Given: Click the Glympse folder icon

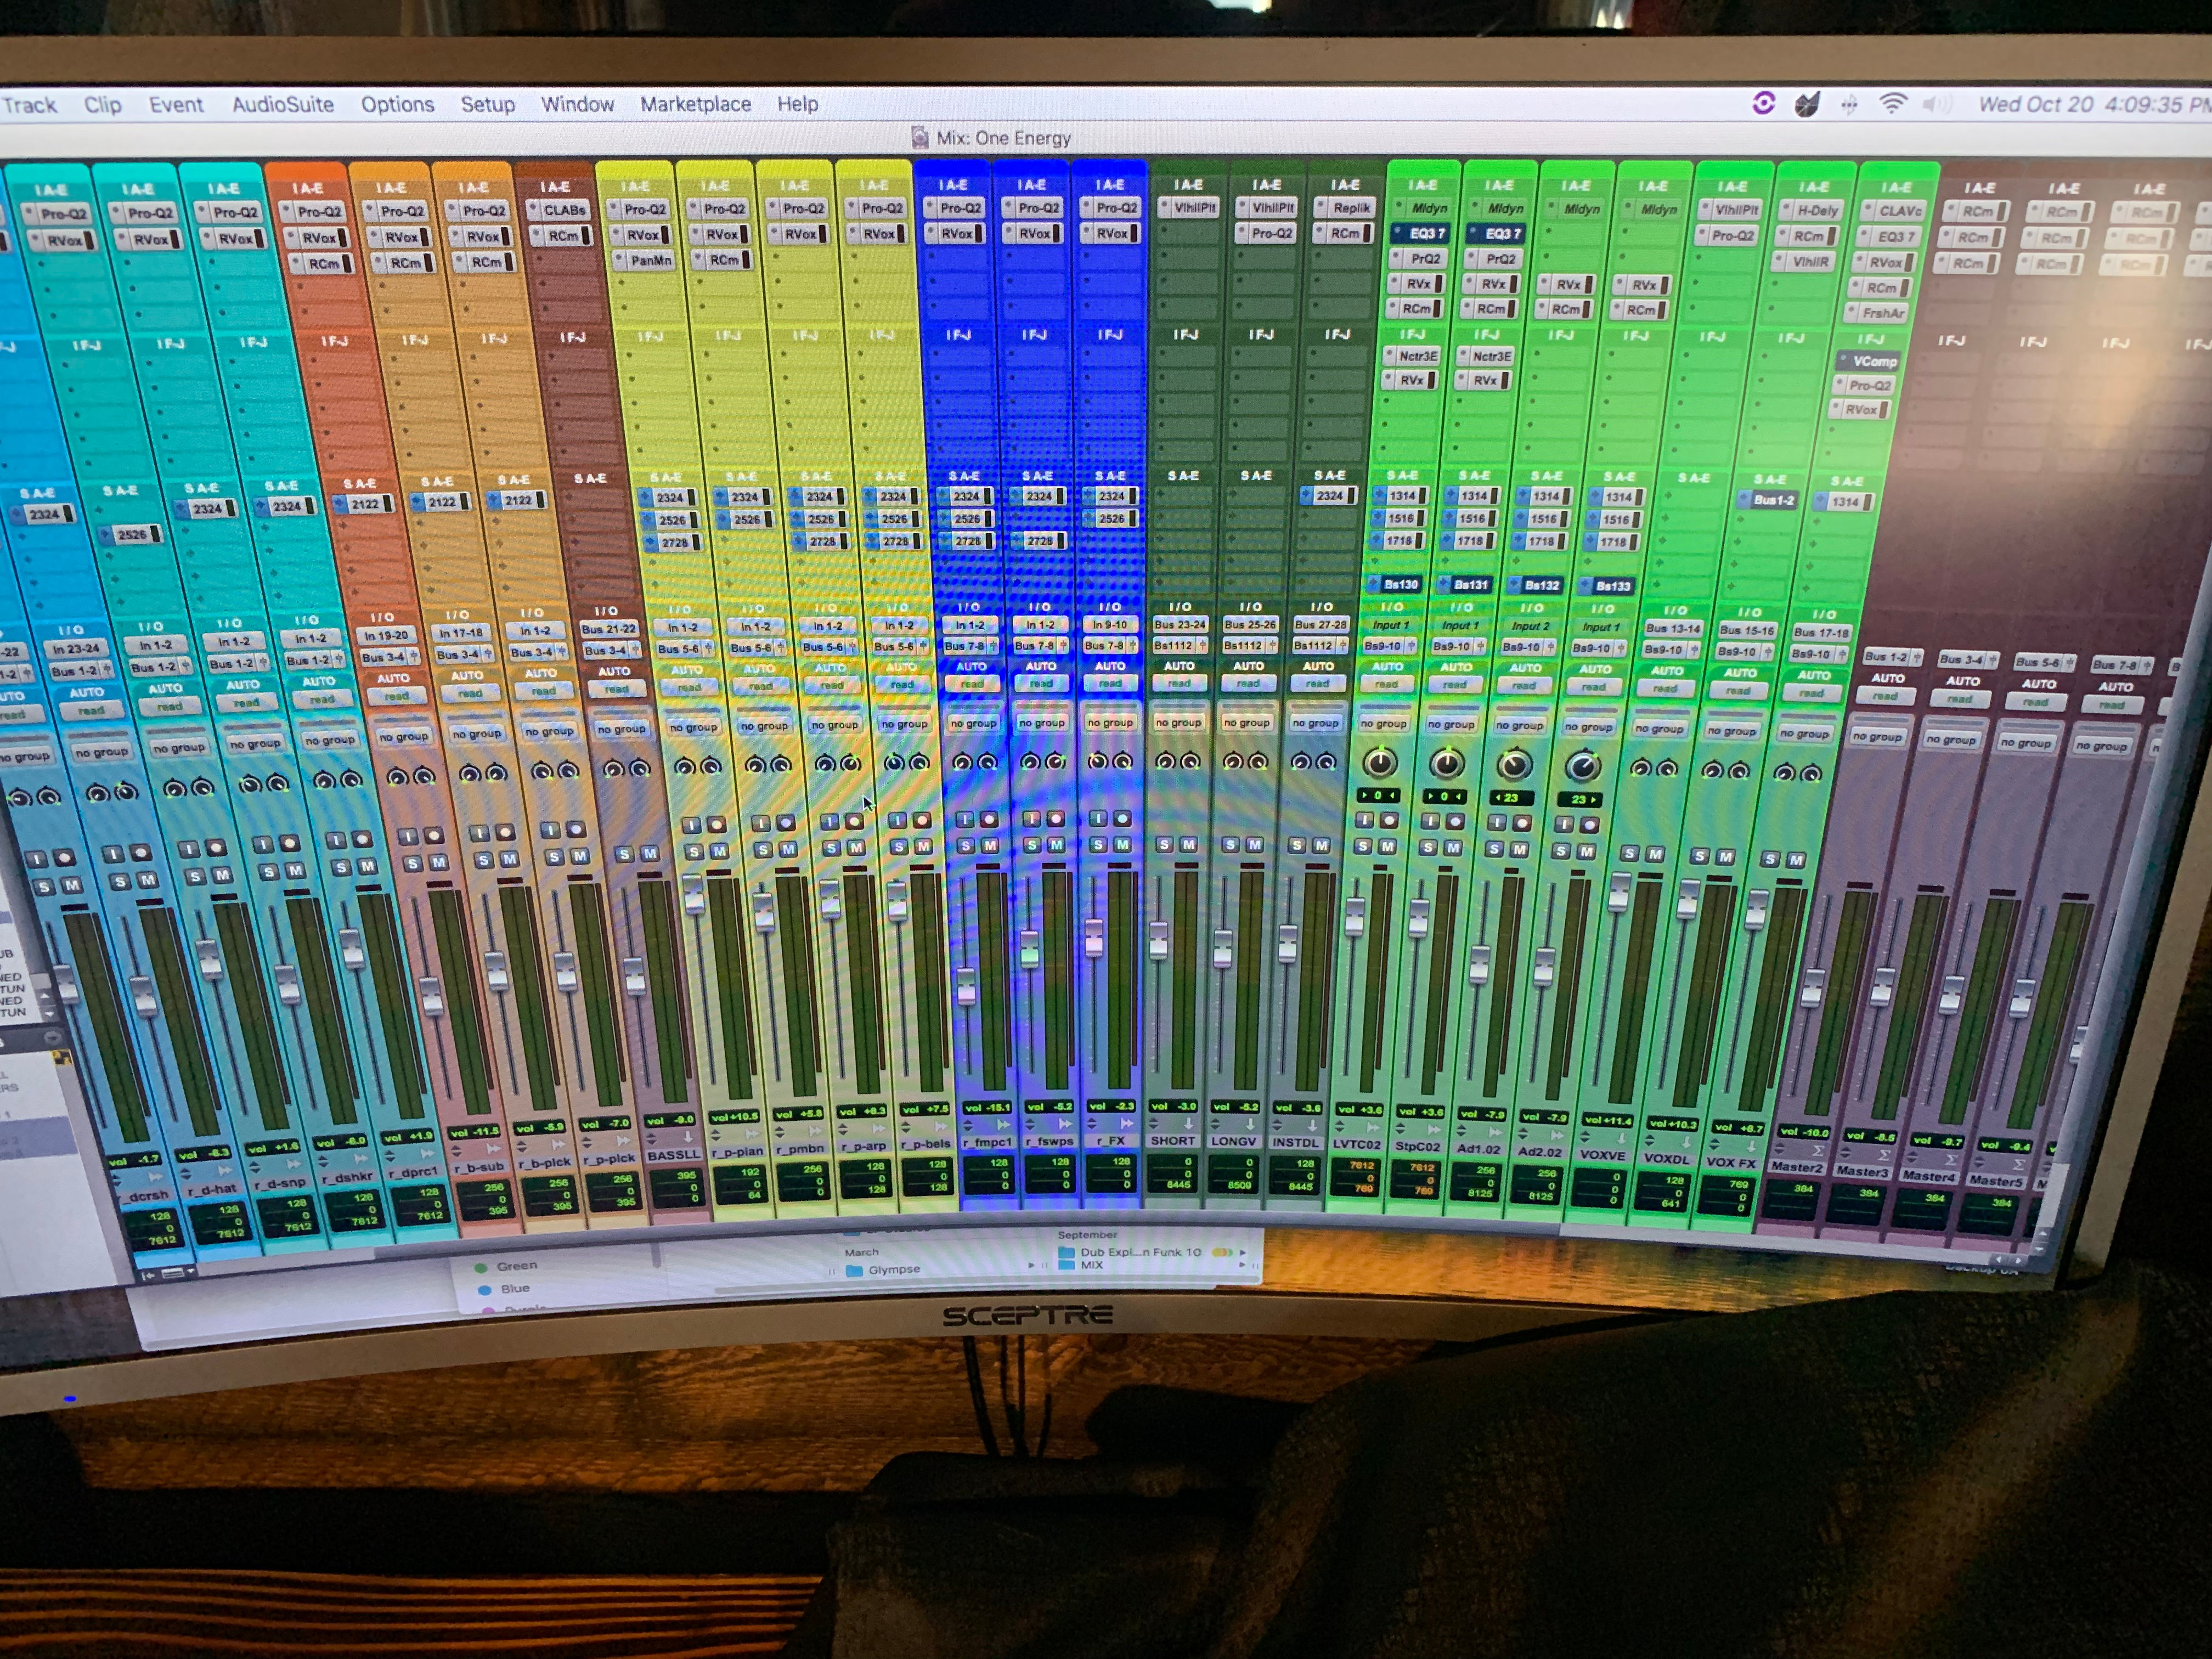Looking at the screenshot, I should 854,1270.
